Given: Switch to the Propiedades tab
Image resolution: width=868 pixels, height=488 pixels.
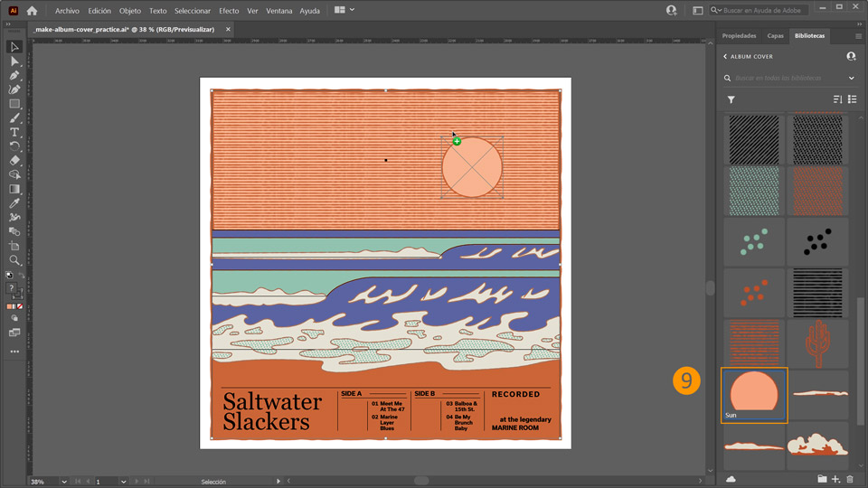Looking at the screenshot, I should 739,36.
